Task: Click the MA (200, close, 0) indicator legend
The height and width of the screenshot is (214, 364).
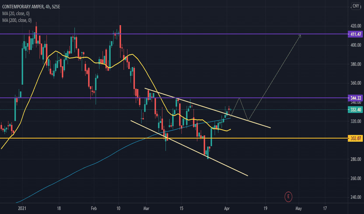Action: (x=17, y=20)
